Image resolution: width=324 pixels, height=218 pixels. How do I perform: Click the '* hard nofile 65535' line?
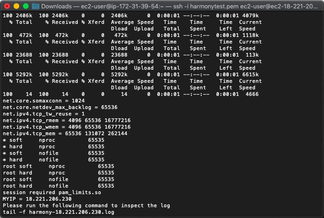pyautogui.click(x=53, y=160)
